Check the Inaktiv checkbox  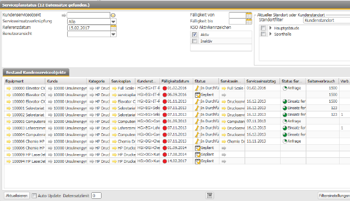pyautogui.click(x=194, y=41)
